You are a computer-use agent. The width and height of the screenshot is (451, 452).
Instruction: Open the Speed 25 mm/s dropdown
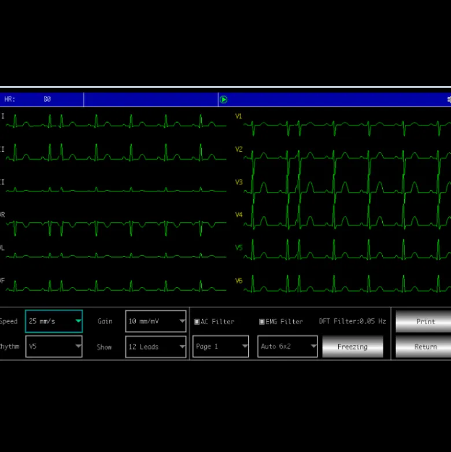pyautogui.click(x=54, y=321)
